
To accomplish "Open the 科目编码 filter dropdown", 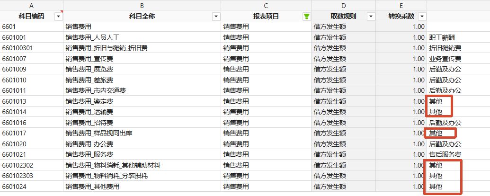I will (x=58, y=17).
